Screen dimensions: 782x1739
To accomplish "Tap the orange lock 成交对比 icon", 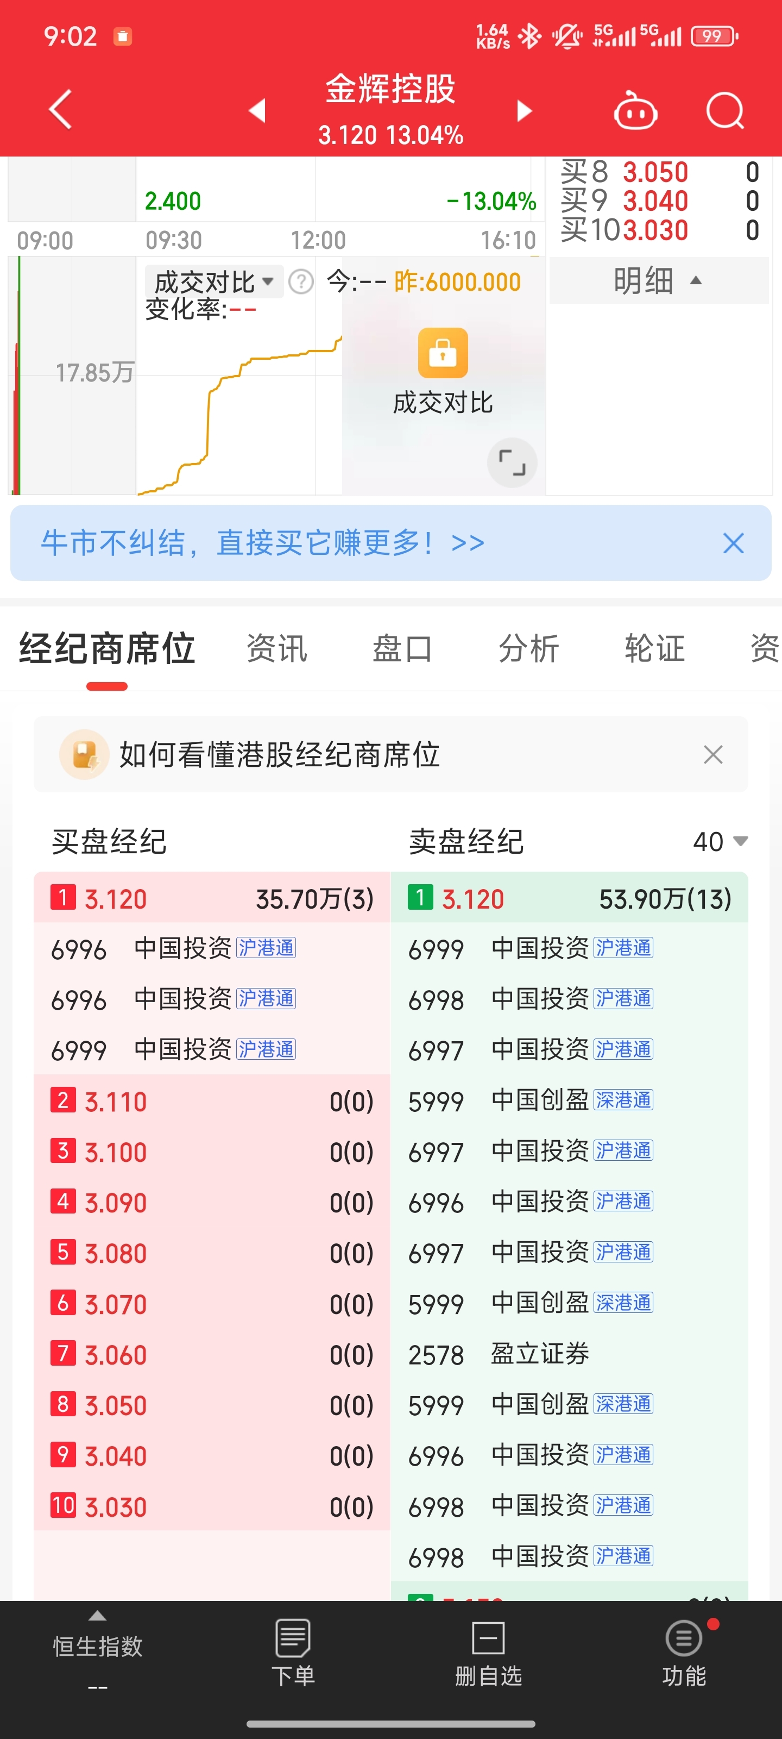I will pos(443,353).
